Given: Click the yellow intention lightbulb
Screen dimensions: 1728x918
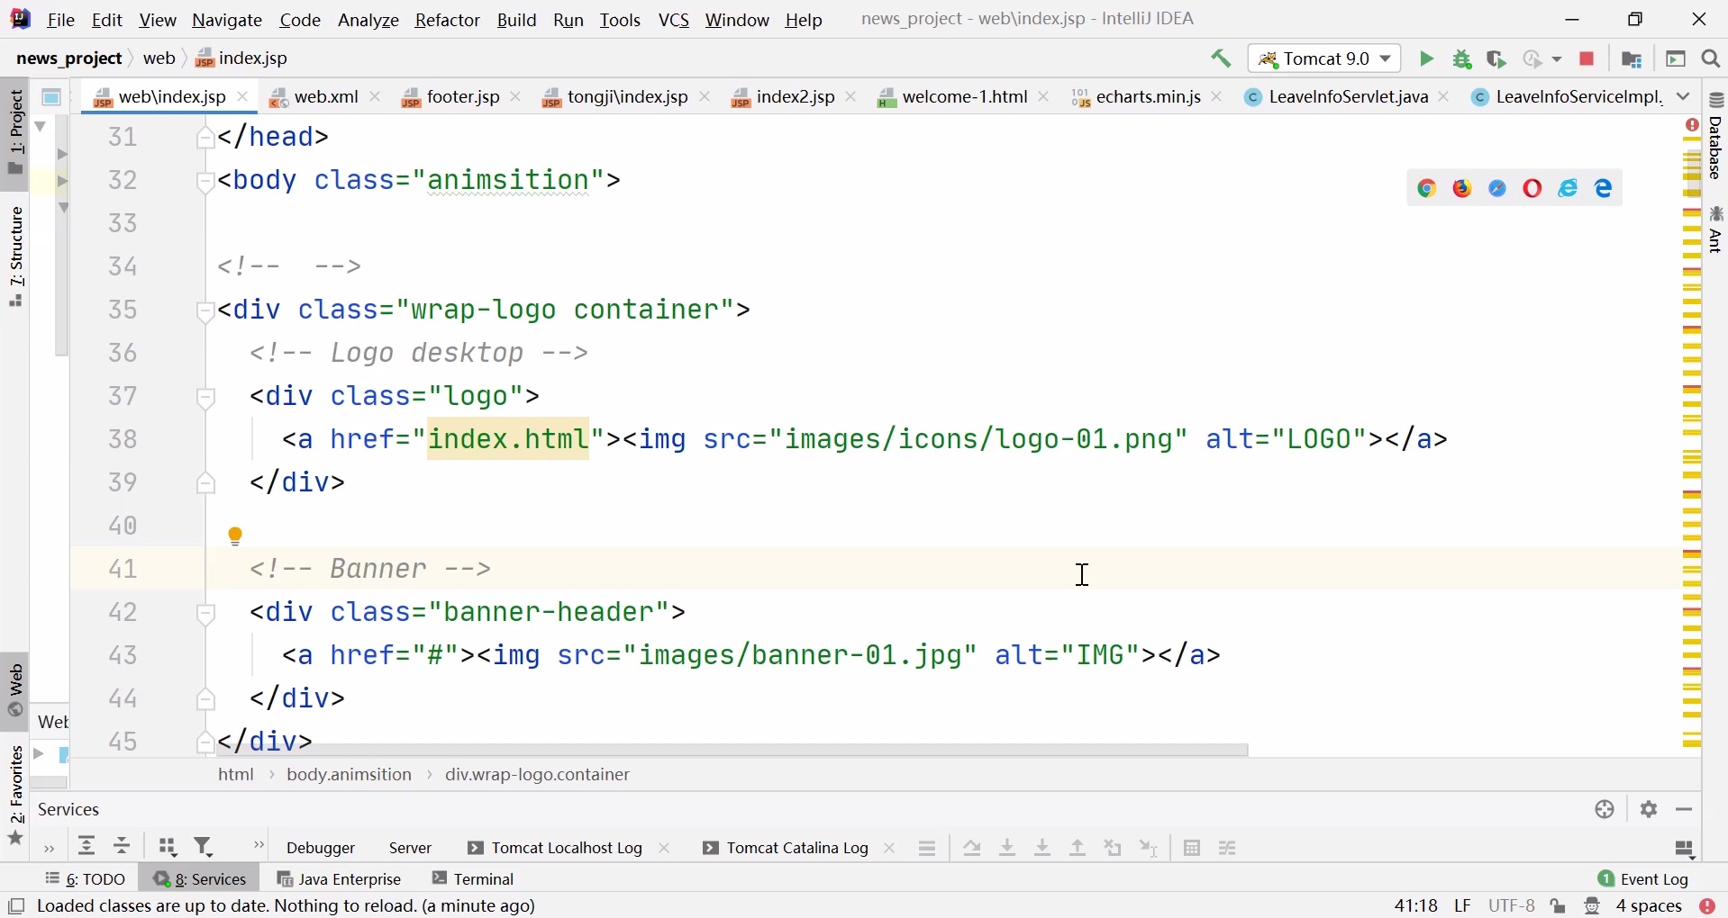Looking at the screenshot, I should [236, 537].
